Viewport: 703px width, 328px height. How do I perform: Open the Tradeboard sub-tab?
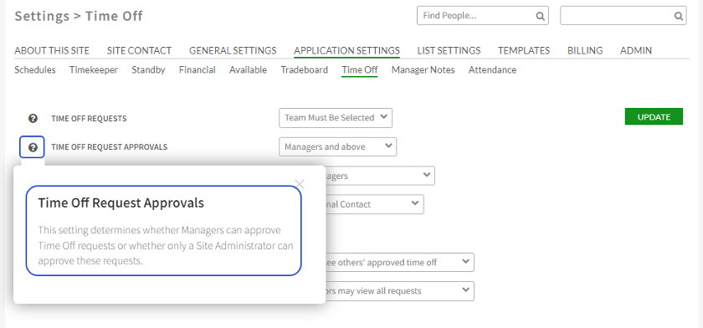click(305, 70)
